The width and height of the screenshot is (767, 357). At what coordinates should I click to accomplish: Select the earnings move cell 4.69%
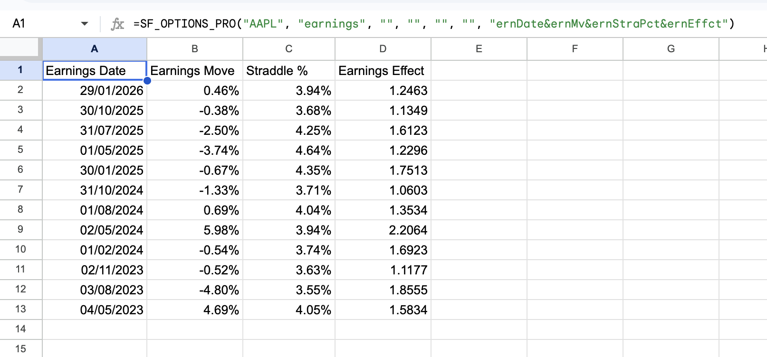195,310
